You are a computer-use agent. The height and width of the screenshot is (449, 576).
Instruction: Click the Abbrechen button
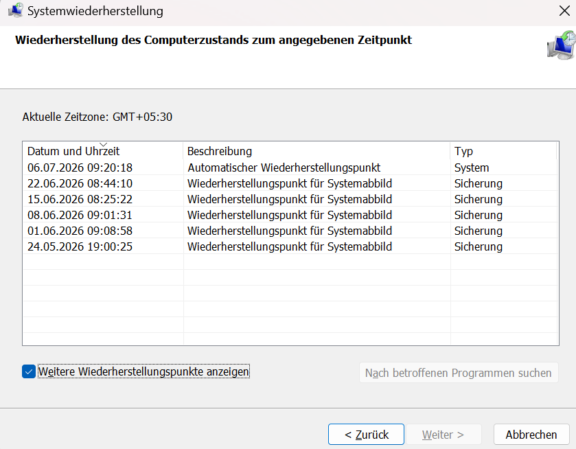[531, 435]
